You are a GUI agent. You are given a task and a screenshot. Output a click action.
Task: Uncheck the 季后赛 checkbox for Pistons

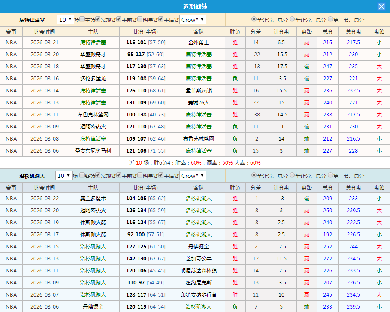click(160, 19)
